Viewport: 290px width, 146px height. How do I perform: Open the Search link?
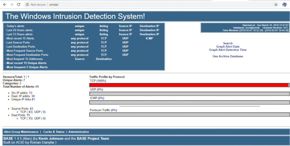pos(228,43)
